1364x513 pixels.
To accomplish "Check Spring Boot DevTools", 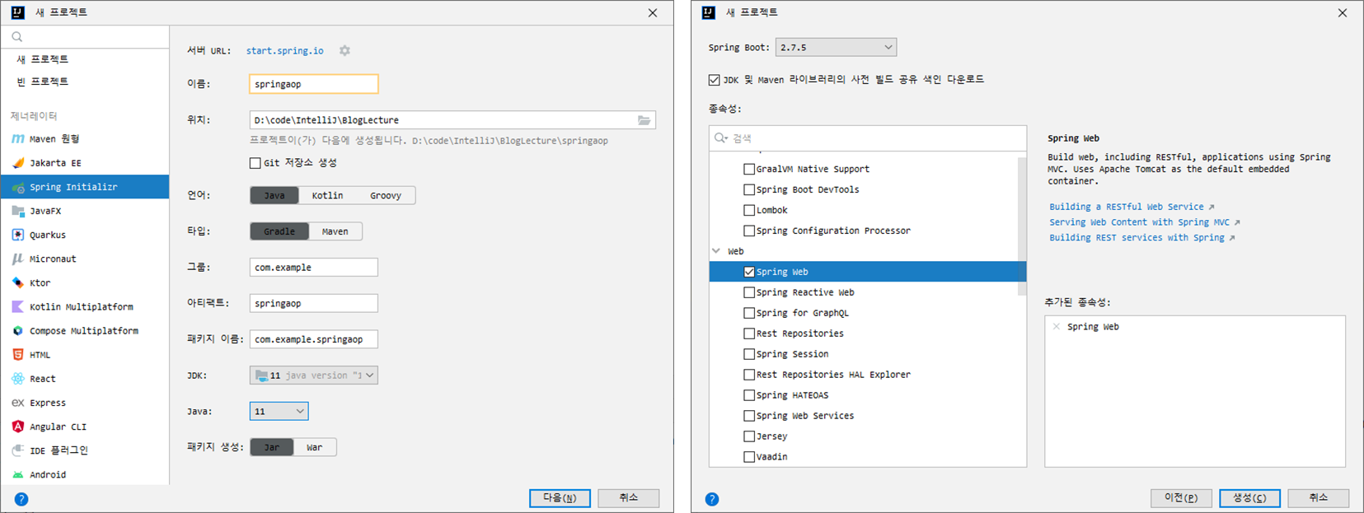I will tap(749, 189).
